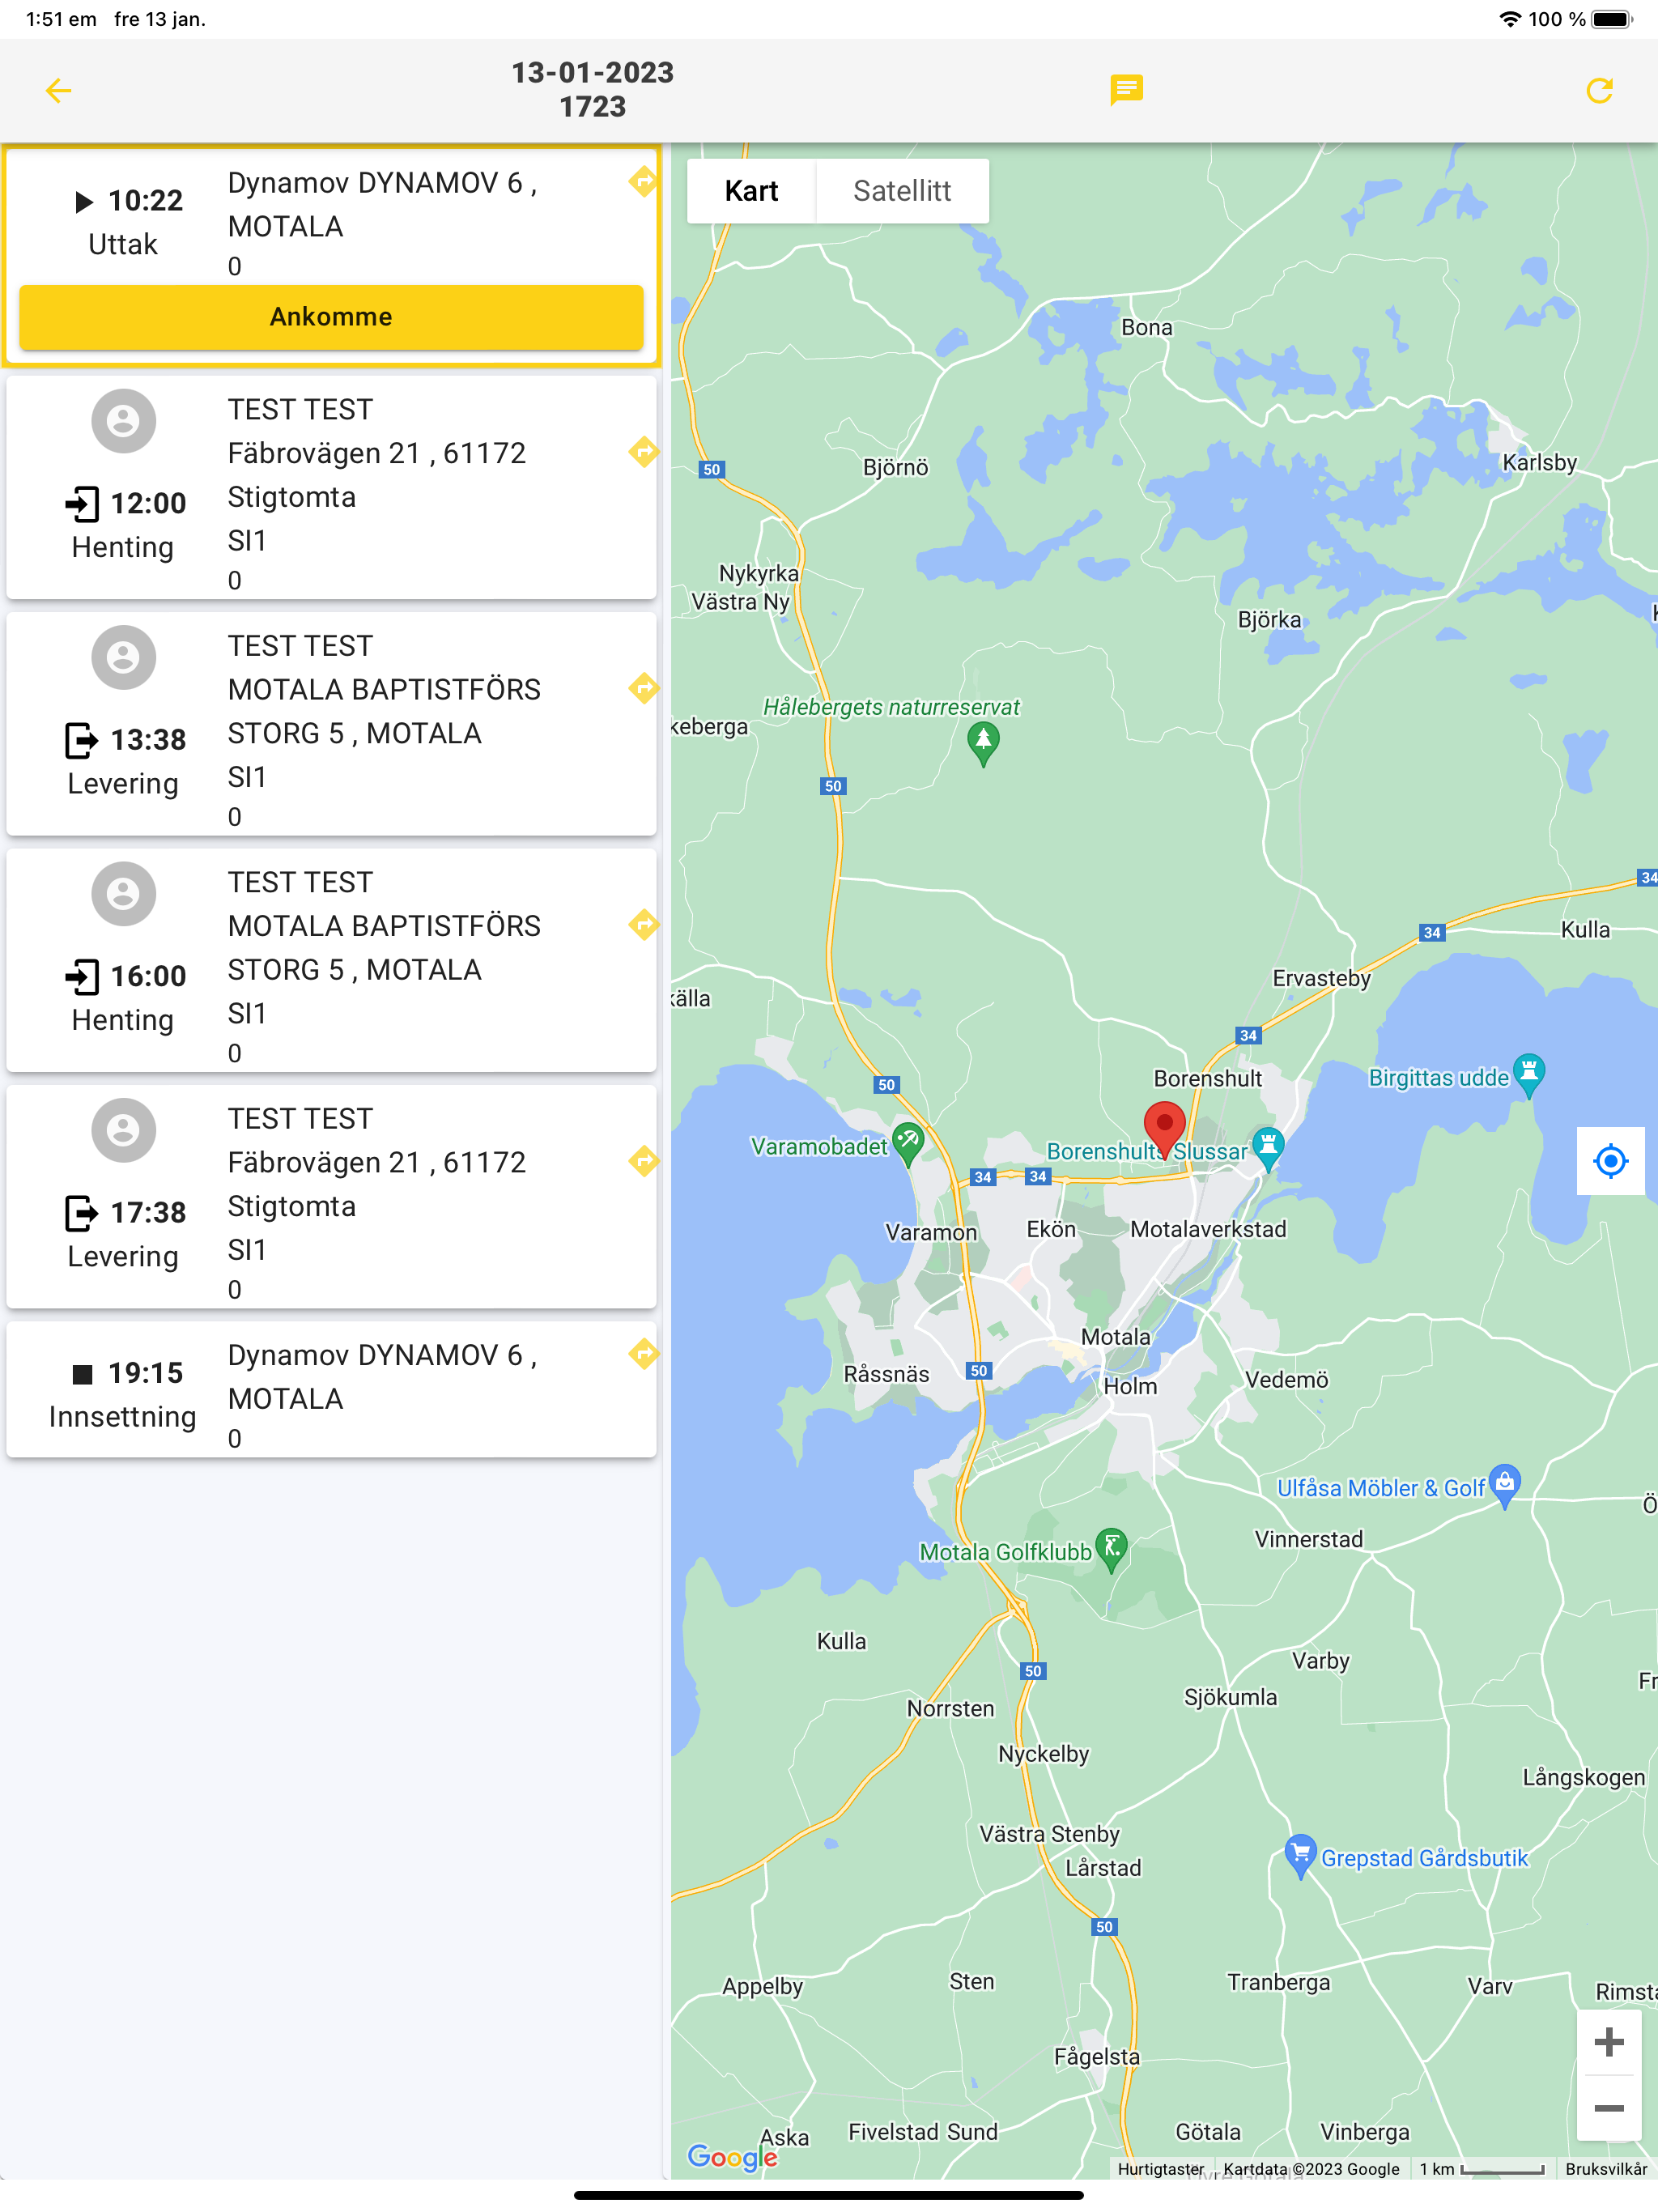Tap the Motala Golfklubb marker

pos(1111,1550)
